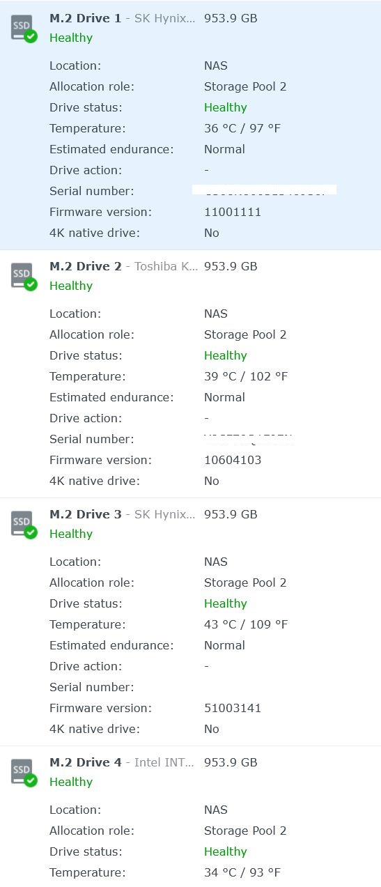Click the redacted serial number of Drive 1
This screenshot has width=381, height=887.
pos(265,190)
